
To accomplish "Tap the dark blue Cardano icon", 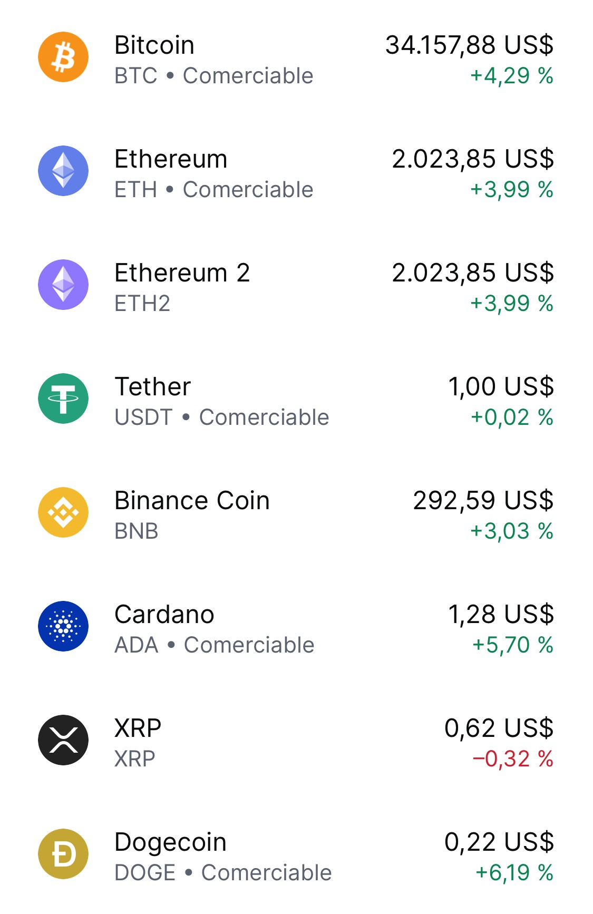I will click(63, 626).
